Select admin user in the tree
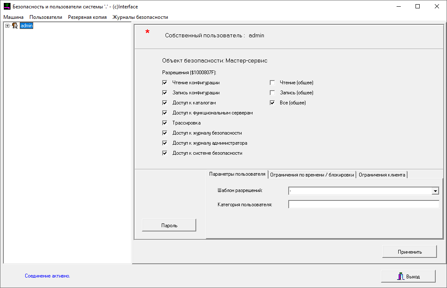Viewport: 447px width, 288px height. tap(26, 26)
